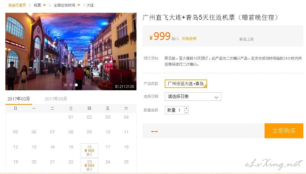The width and height of the screenshot is (306, 174).
Task: Click calendar date 20
Action: pos(34,162)
